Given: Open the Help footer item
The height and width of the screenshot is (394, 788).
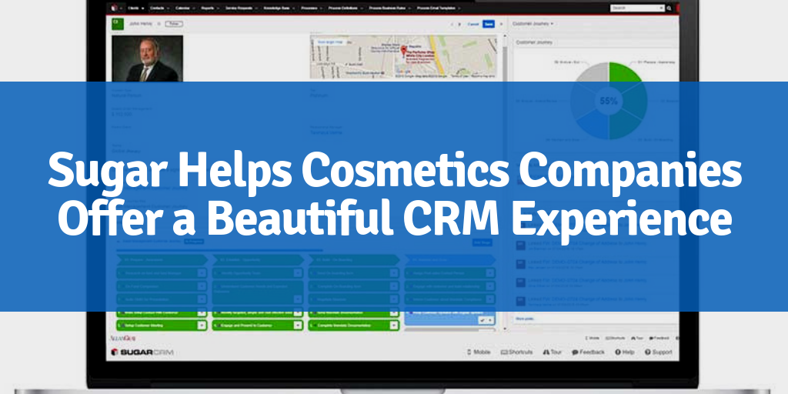Looking at the screenshot, I should [x=625, y=352].
